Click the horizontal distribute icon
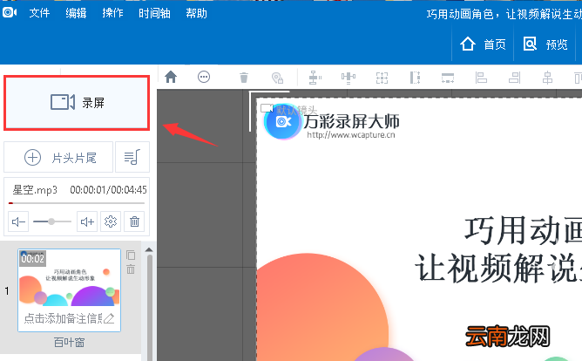 (349, 78)
